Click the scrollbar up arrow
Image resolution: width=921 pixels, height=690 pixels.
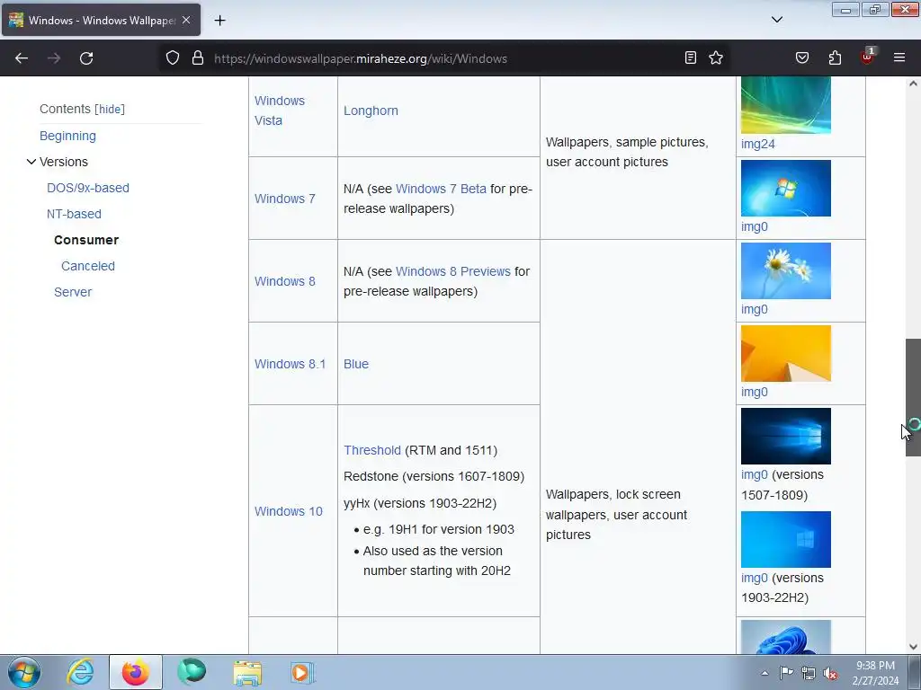[913, 84]
